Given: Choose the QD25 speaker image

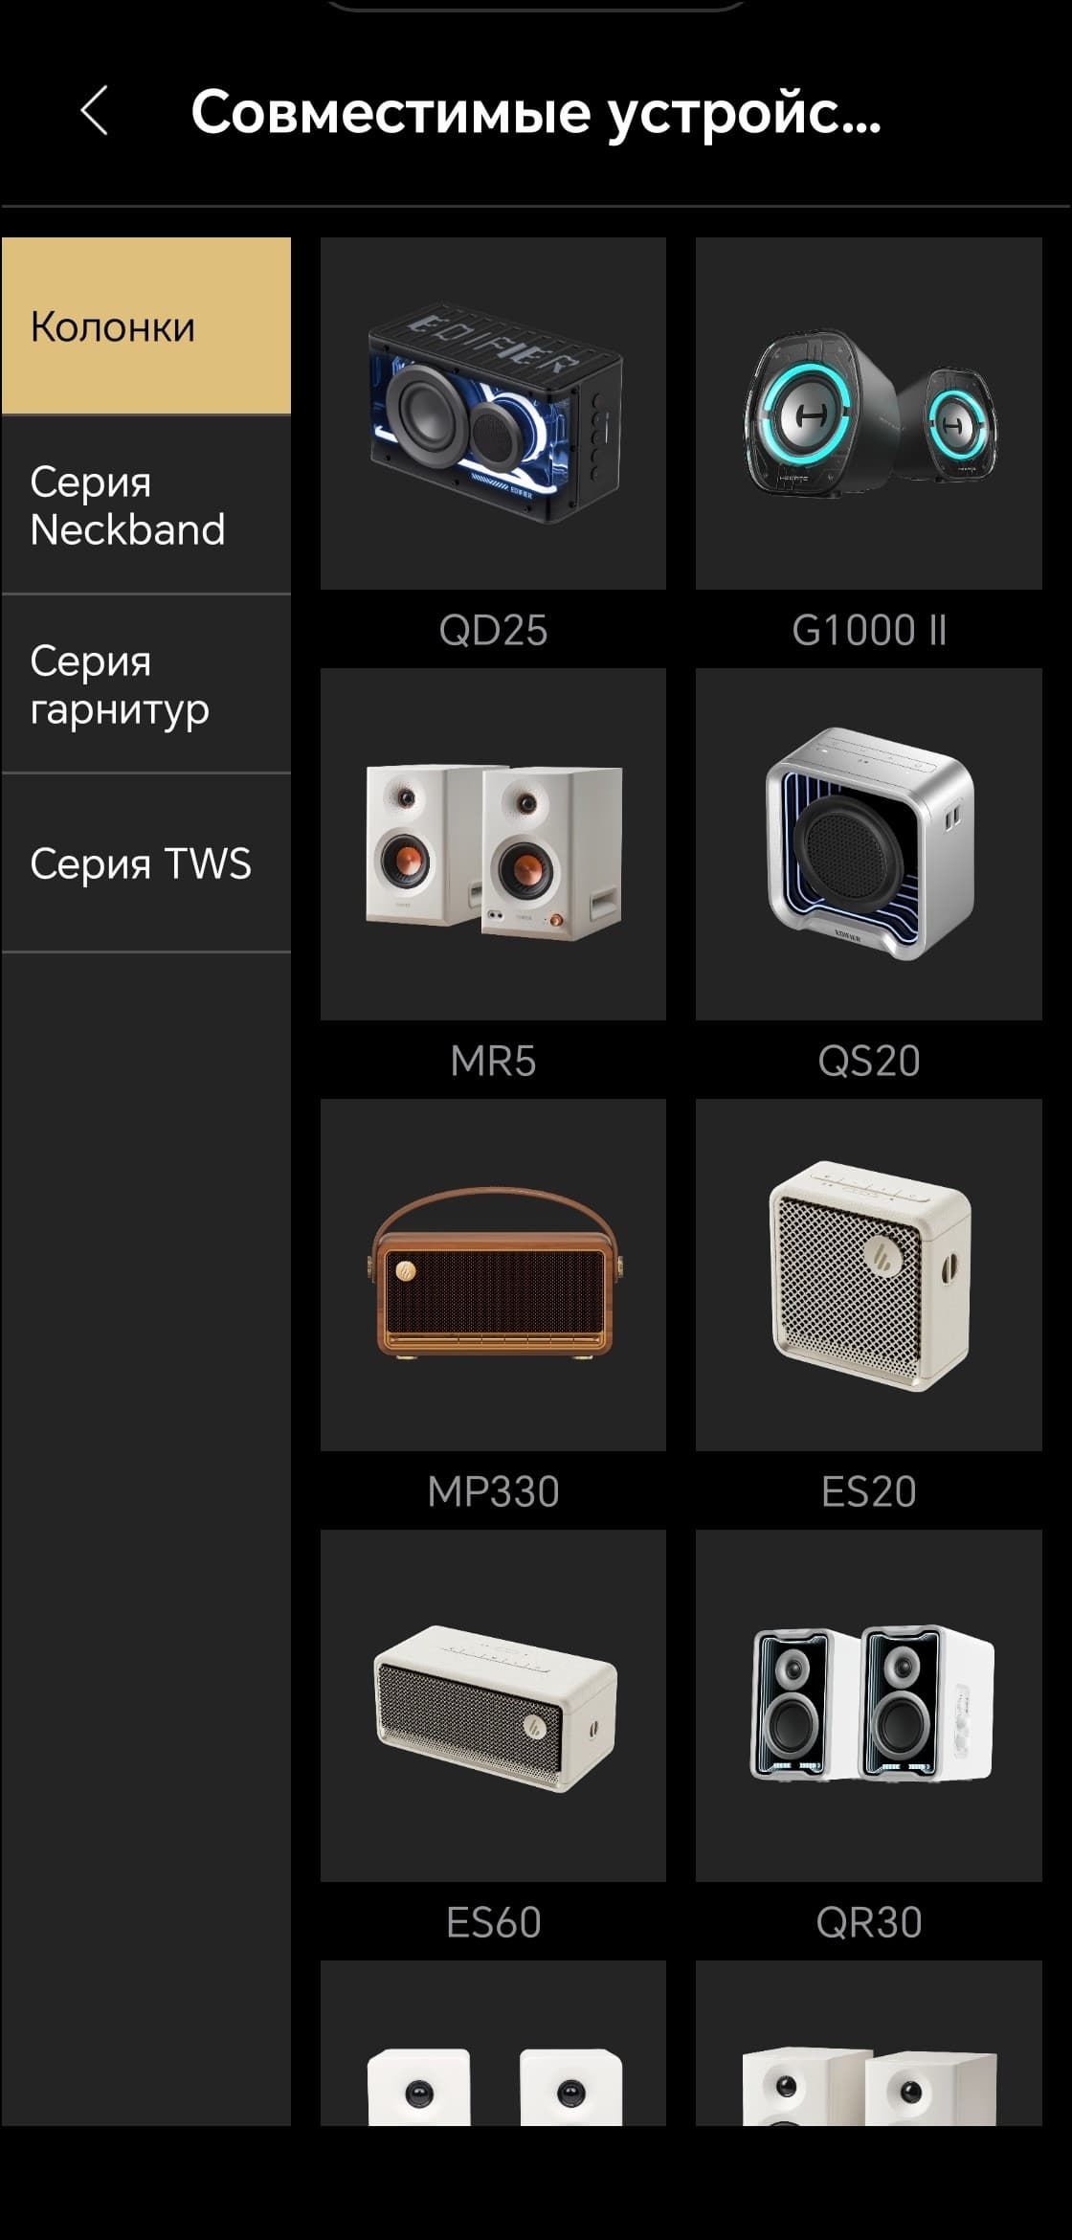Looking at the screenshot, I should [493, 414].
